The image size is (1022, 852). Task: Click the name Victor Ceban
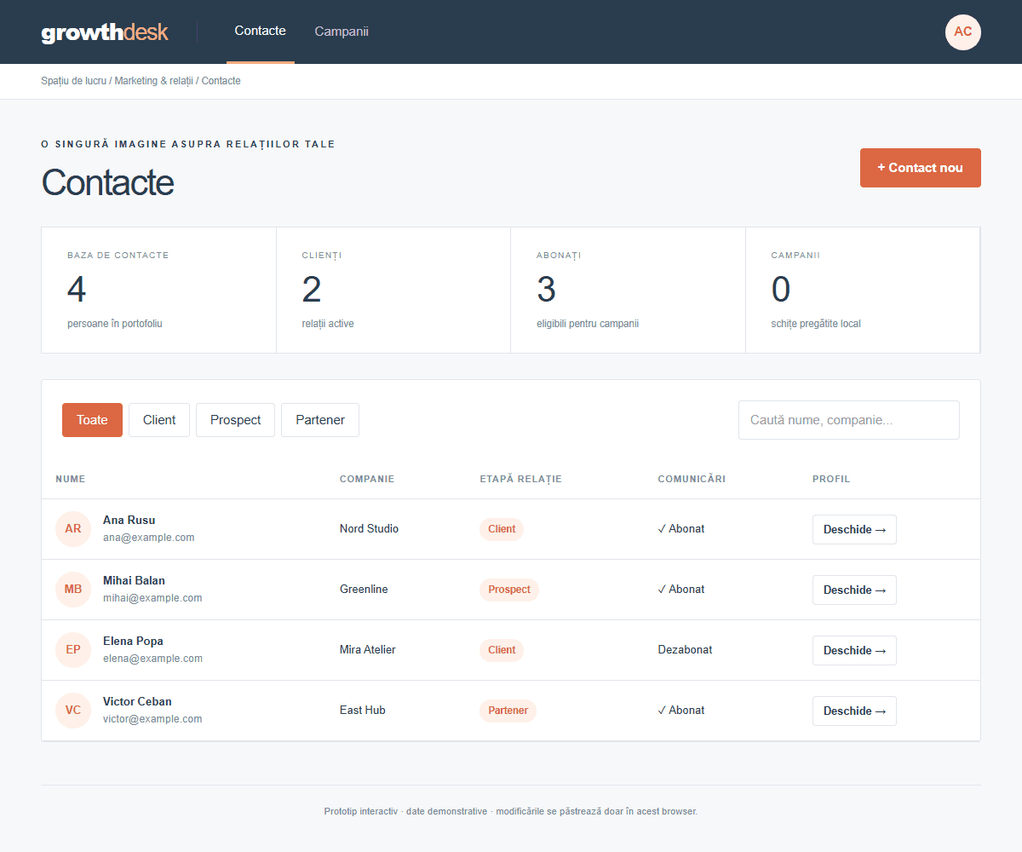coord(137,701)
